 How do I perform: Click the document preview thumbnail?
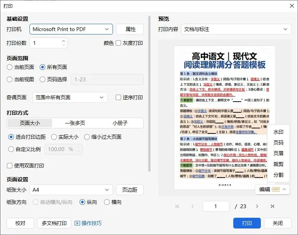coord(224,118)
